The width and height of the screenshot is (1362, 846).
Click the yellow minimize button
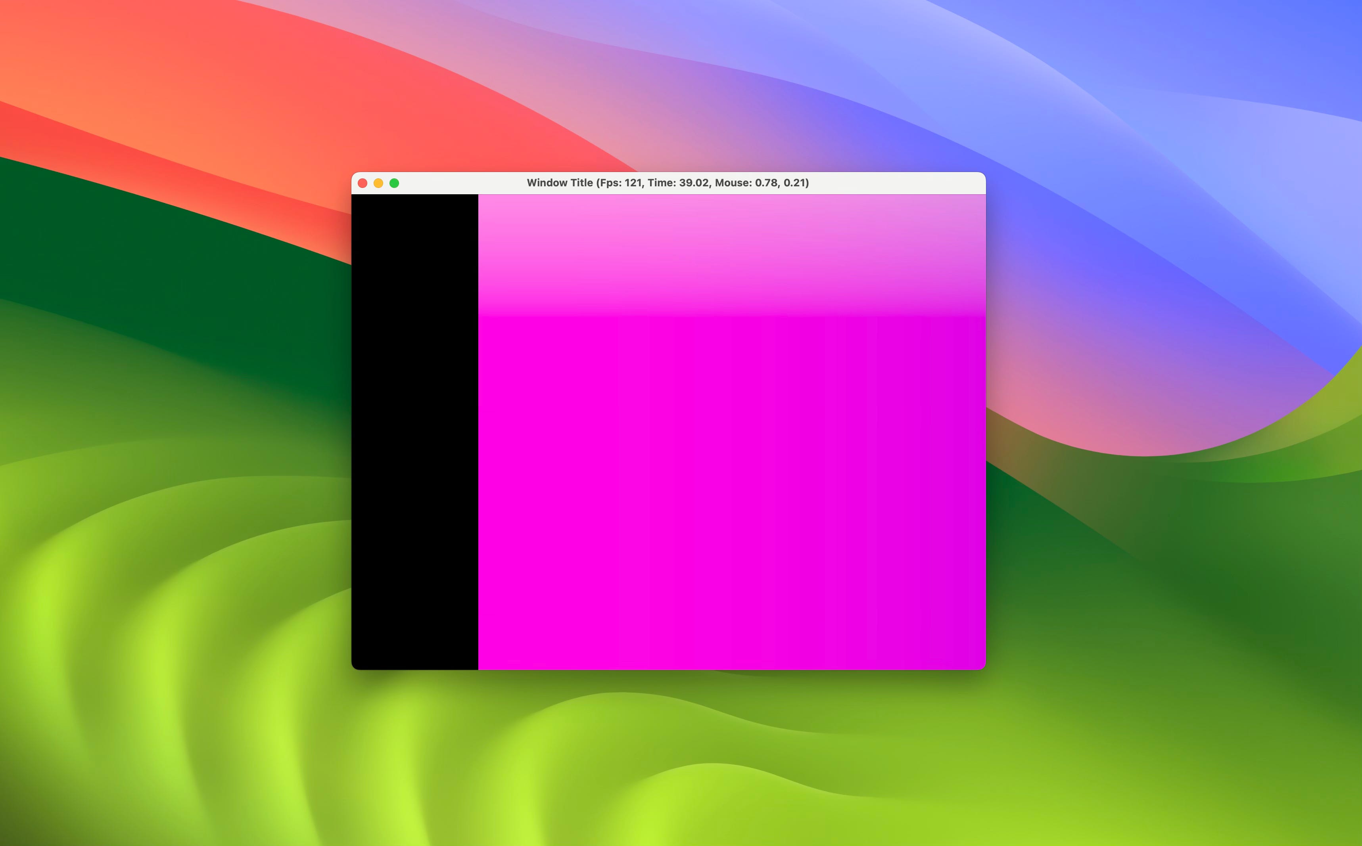[x=378, y=183]
